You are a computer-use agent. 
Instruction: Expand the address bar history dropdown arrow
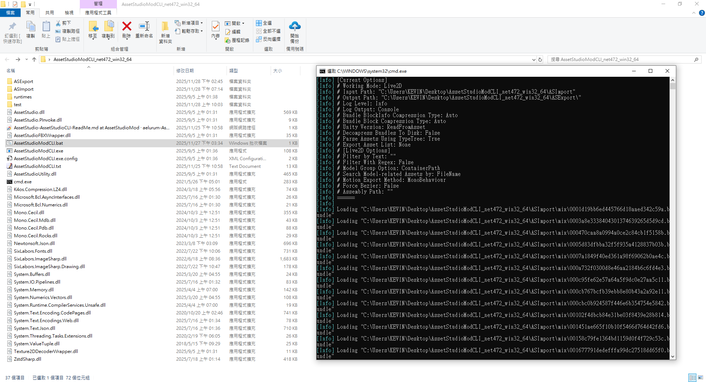click(x=534, y=60)
